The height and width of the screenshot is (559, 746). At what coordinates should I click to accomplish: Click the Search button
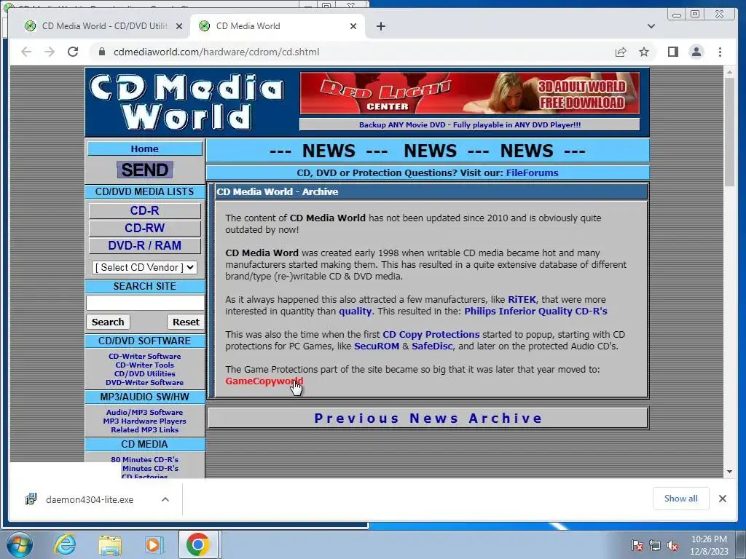click(108, 322)
